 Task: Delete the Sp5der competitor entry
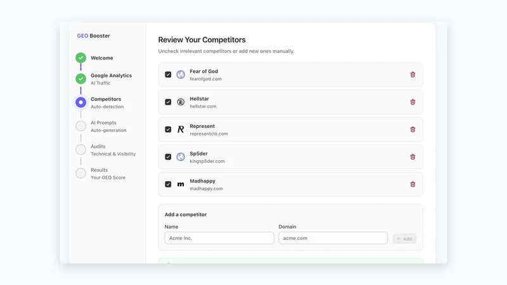(413, 157)
